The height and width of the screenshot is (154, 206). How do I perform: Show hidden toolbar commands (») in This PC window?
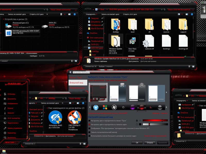[x=47, y=14]
